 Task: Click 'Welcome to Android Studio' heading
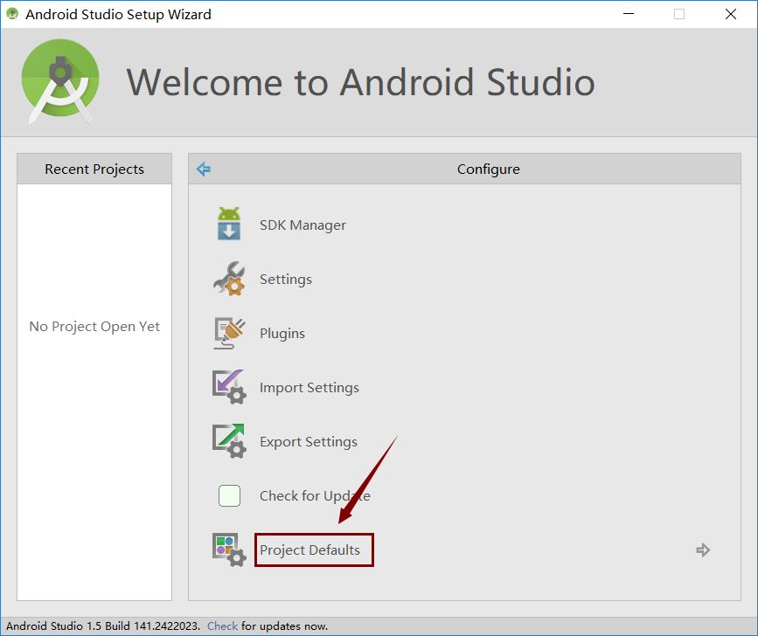coord(360,82)
